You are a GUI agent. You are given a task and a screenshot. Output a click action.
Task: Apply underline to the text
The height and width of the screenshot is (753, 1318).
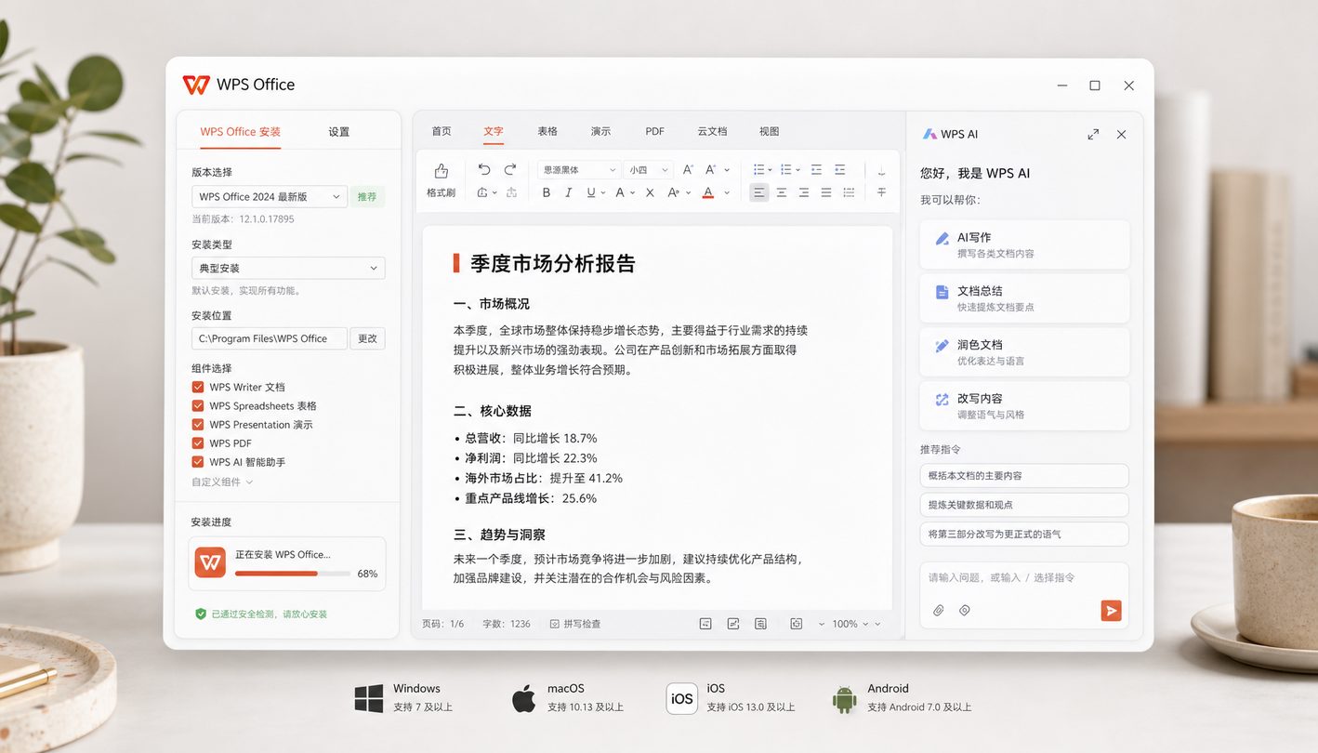(590, 192)
